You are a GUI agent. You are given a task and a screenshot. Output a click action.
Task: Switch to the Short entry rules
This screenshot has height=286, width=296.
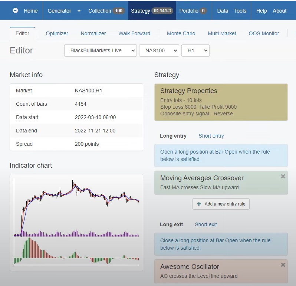(x=211, y=136)
